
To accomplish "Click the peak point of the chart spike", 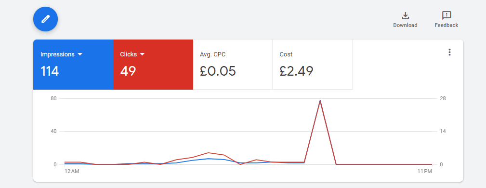I will (320, 100).
